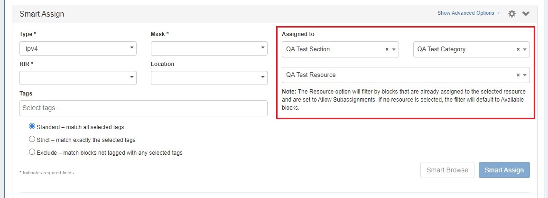Open the Mask dropdown
Viewport: 548px width, 198px height.
[209, 48]
